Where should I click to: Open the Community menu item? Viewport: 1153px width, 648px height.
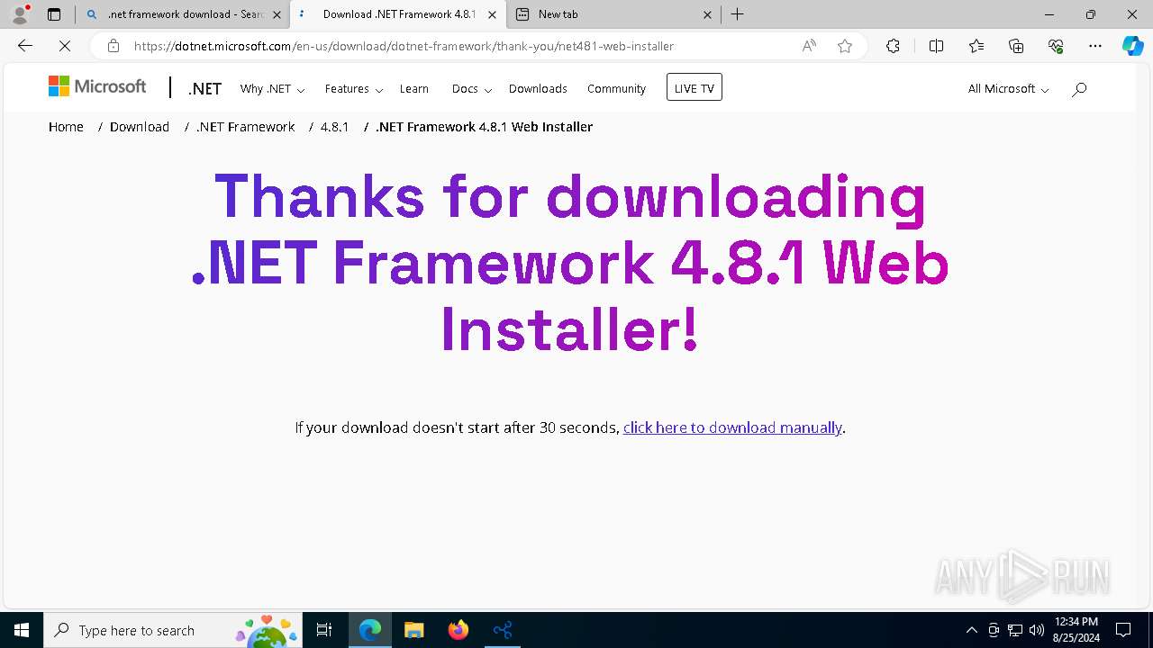click(x=616, y=88)
